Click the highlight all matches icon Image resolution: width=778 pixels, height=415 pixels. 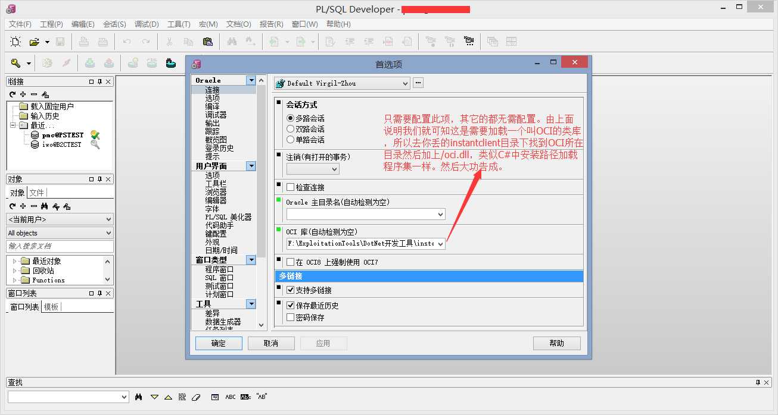[x=182, y=397]
